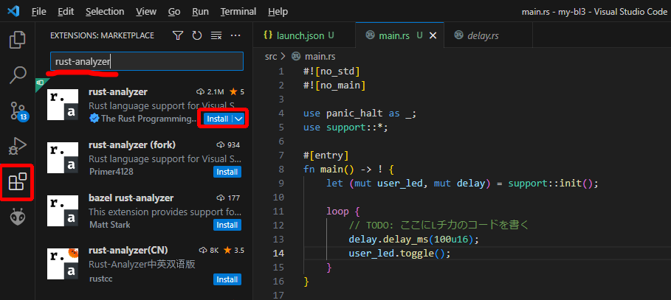Close the main.rs editor tab

point(433,35)
